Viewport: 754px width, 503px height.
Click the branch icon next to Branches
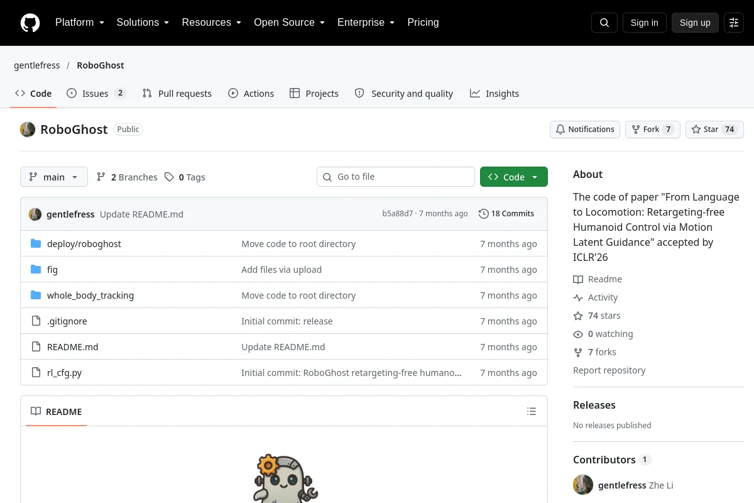(101, 177)
